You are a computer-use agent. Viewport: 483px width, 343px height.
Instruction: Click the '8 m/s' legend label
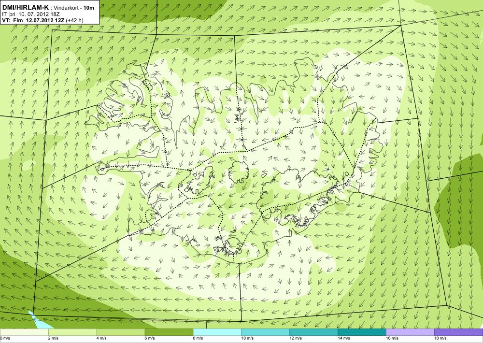coord(199,338)
